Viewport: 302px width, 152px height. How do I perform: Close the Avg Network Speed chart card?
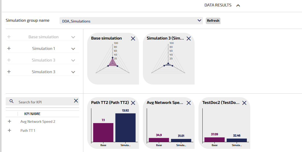(x=189, y=103)
